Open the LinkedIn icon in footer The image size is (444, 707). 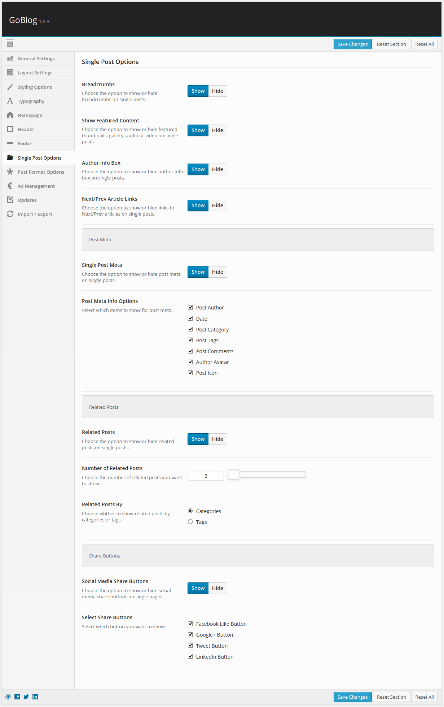pyautogui.click(x=35, y=697)
